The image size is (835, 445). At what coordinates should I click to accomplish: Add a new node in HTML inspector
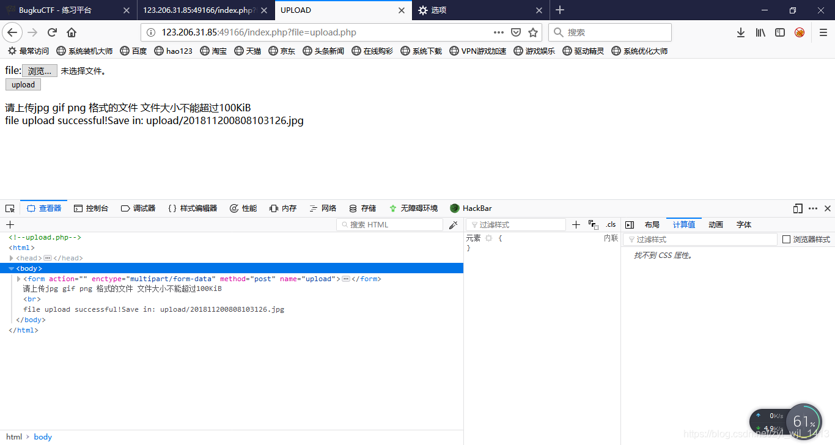click(x=10, y=225)
